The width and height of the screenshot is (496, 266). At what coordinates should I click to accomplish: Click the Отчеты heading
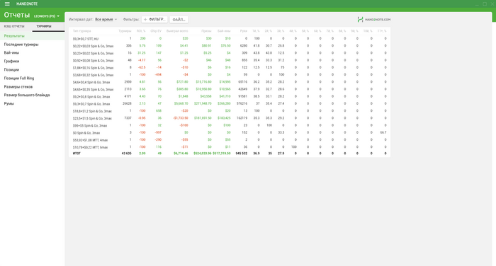17,15
